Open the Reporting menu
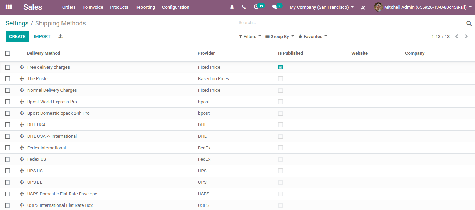Screen dimensions: 475x210 (x=145, y=7)
